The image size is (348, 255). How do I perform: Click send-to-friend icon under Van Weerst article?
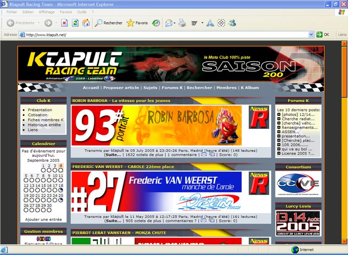[x=212, y=220]
